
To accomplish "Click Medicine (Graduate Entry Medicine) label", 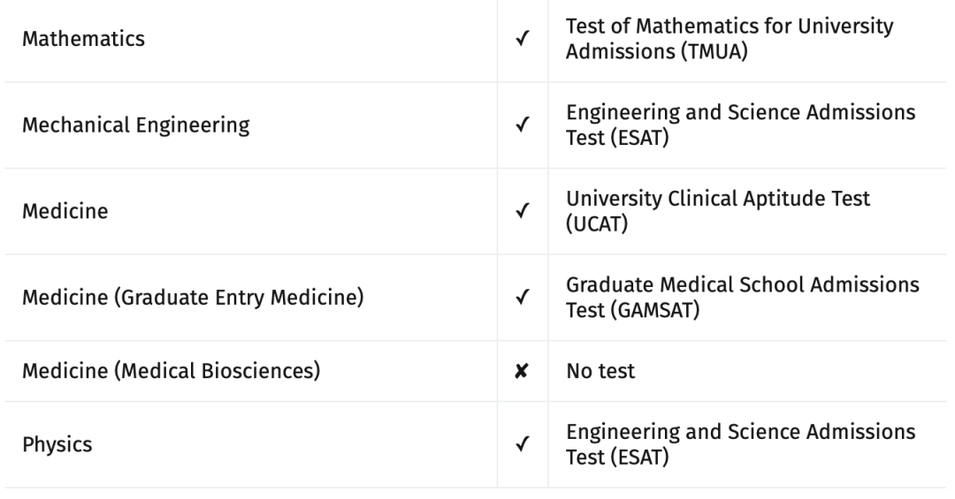I will tap(193, 298).
